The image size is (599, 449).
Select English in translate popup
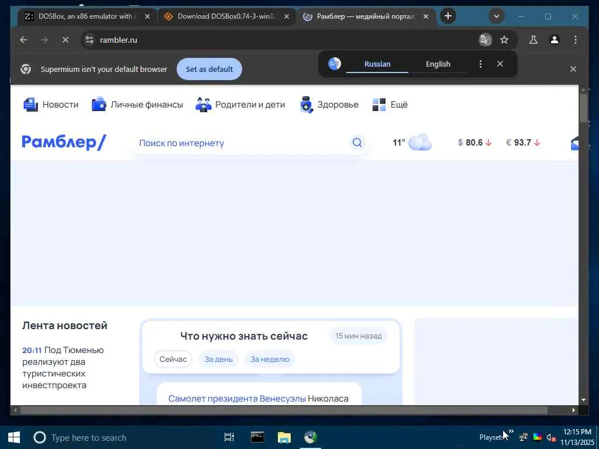(438, 64)
